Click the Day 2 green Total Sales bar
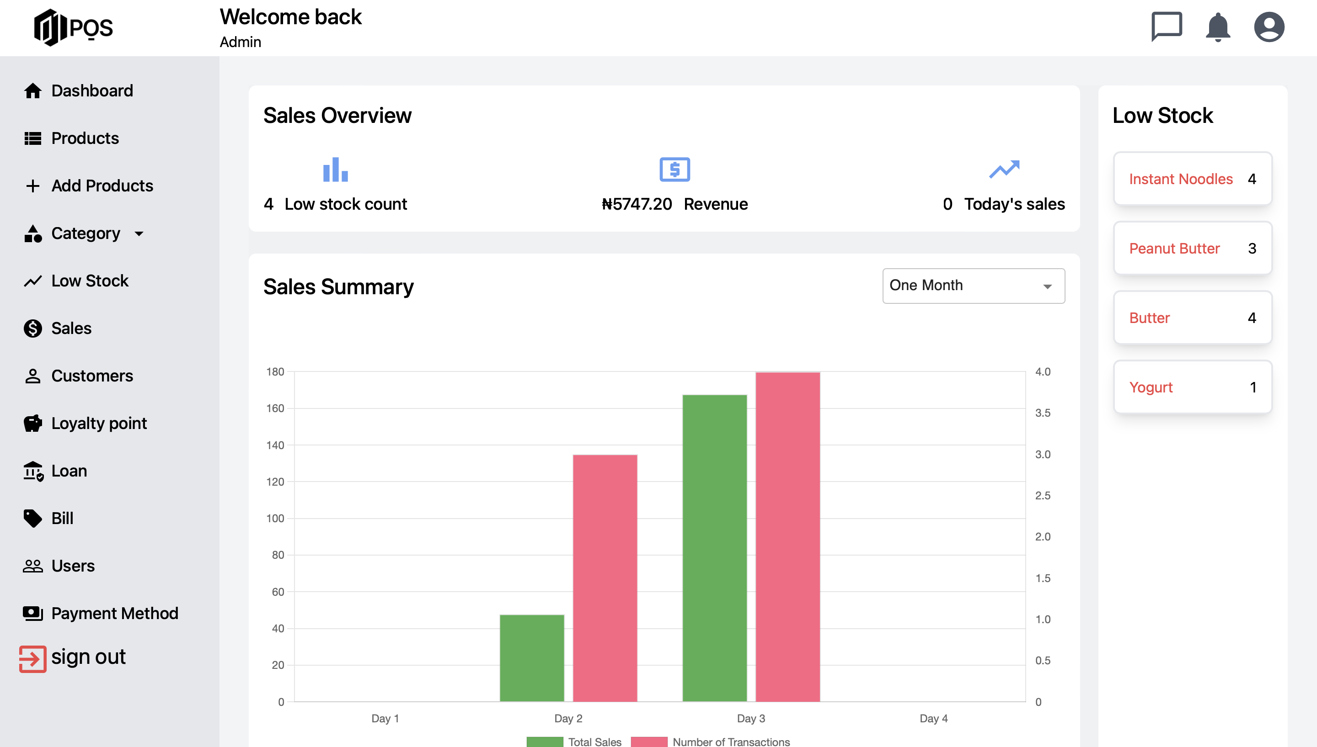 (x=532, y=658)
